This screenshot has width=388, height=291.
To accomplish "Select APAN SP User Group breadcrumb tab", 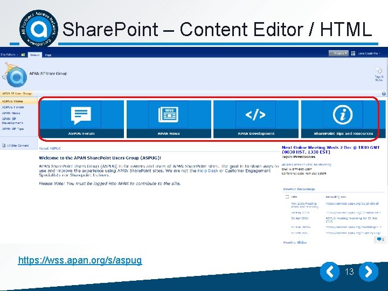I will click(x=17, y=94).
